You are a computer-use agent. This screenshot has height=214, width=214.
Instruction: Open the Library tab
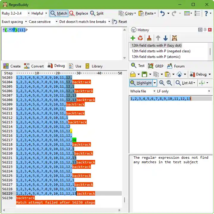[94, 66]
